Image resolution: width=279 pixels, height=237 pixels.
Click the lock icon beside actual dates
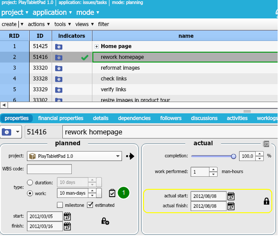(x=266, y=201)
